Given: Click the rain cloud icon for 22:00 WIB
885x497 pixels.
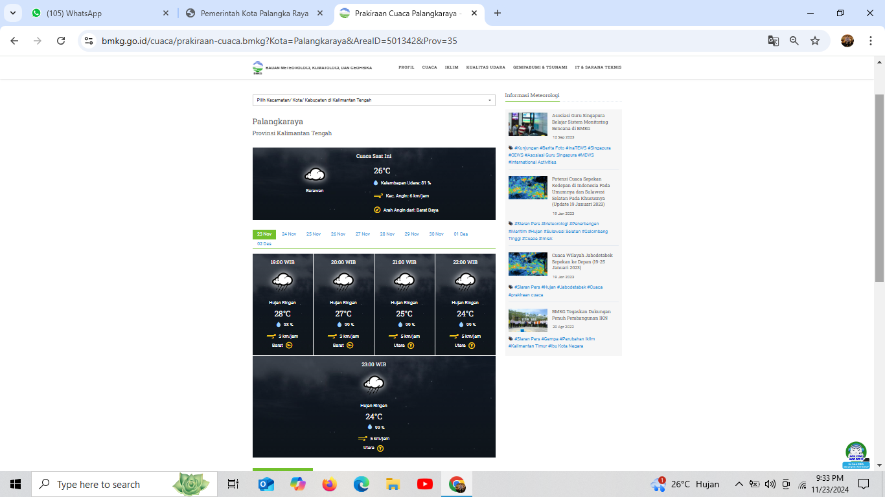Looking at the screenshot, I should pyautogui.click(x=465, y=282).
